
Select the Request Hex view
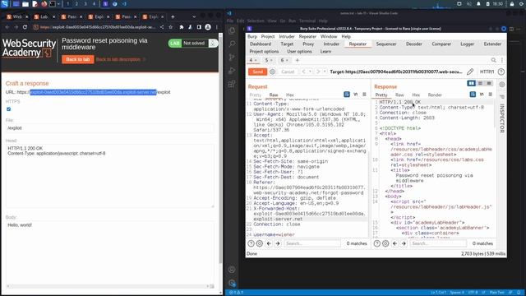(x=290, y=95)
